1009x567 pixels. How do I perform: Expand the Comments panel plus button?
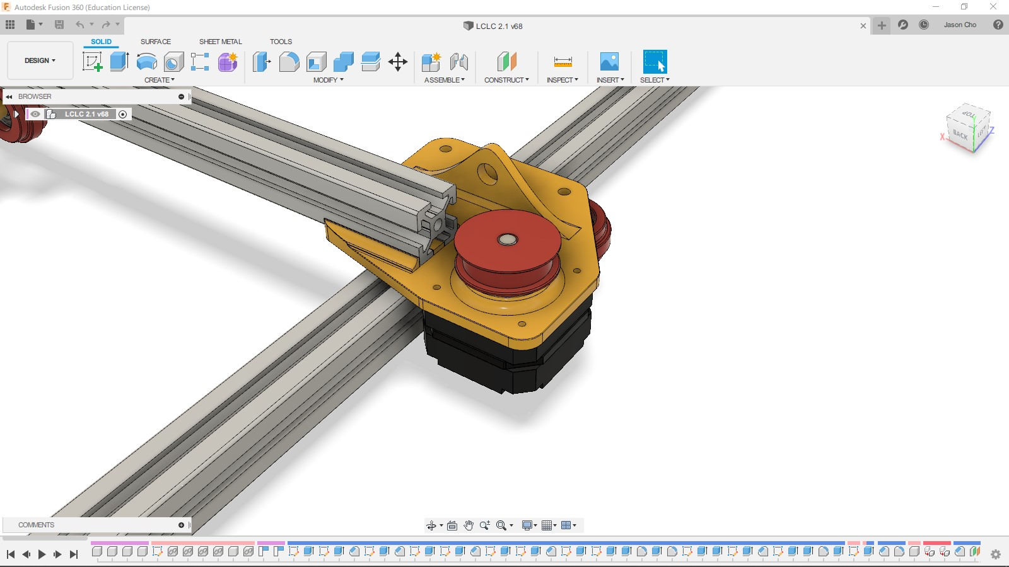pyautogui.click(x=181, y=525)
